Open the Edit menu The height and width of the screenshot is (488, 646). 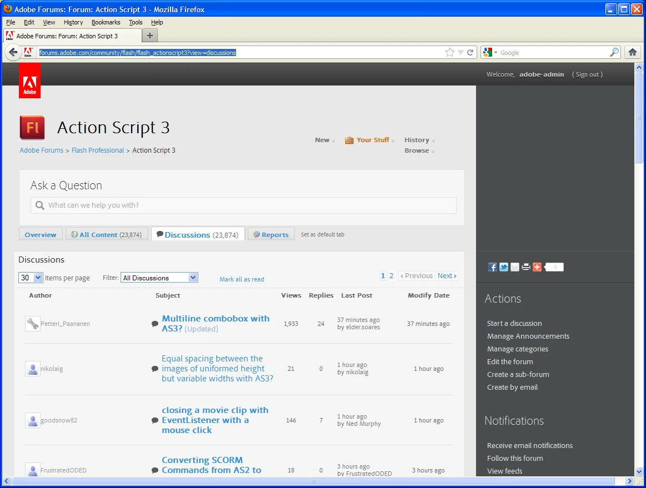pyautogui.click(x=29, y=22)
